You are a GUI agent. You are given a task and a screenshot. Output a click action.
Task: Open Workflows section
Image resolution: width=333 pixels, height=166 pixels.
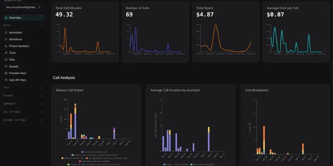pyautogui.click(x=15, y=39)
